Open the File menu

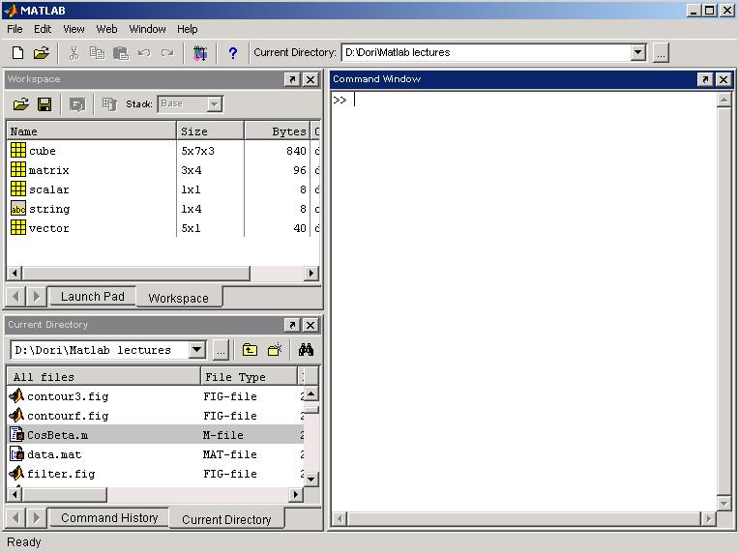15,29
